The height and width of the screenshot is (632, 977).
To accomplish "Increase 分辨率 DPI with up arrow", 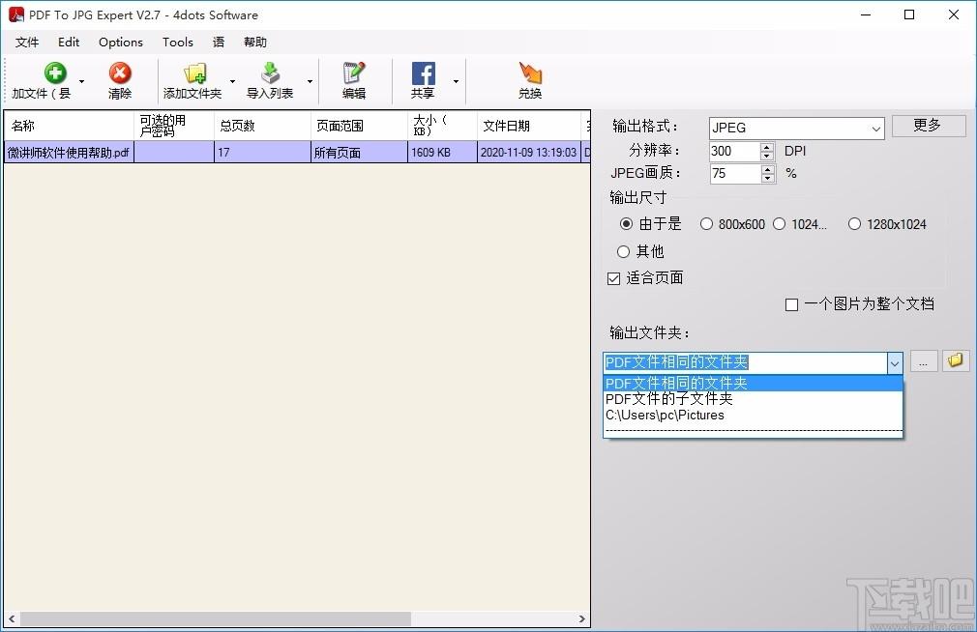I will click(767, 146).
